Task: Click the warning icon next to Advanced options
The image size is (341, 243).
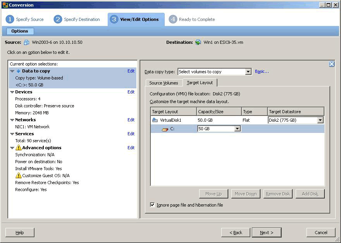Action: pos(19,148)
